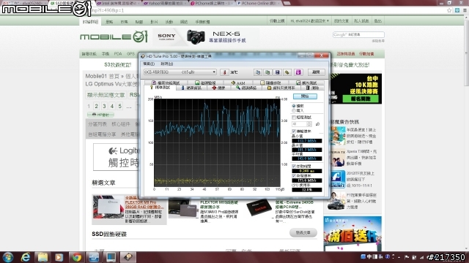Screen dimensions: 469x263
Task: Open the PLEXTOR M5 Pro RAID article thumbnail
Action: click(108, 207)
